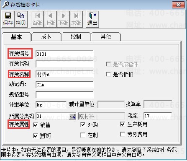Uncheck the 销售 attribute checkbox
187x161 pixels.
pos(36,125)
